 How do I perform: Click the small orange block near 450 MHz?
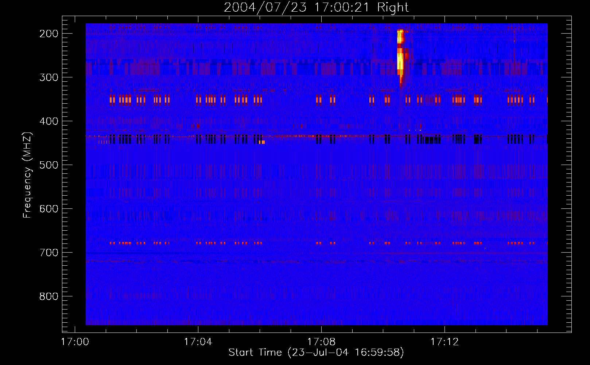261,142
